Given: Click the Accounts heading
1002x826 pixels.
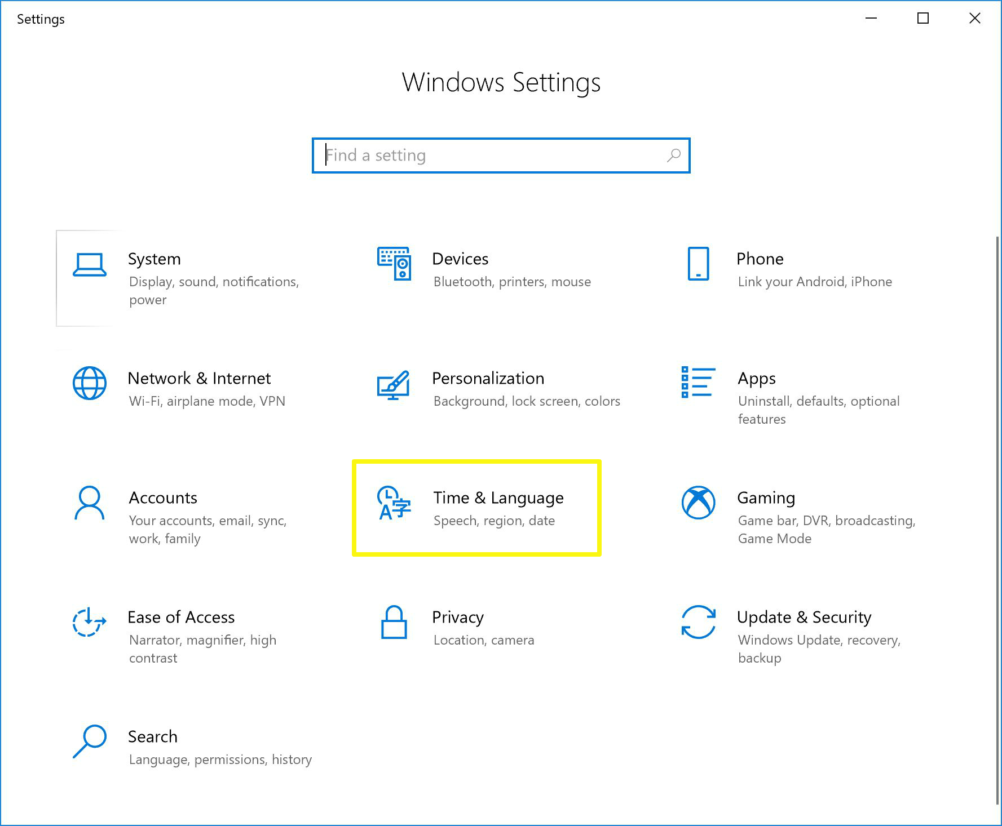Looking at the screenshot, I should click(163, 498).
